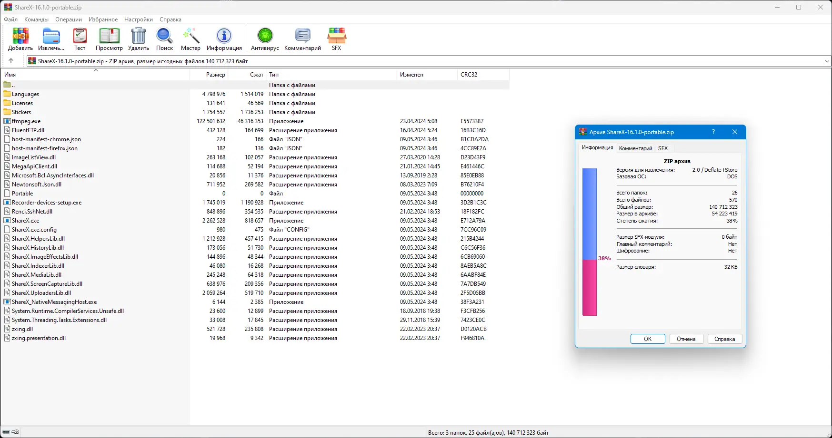Sort by the Изменён column header
Screen dimensions: 832x438
tap(427, 75)
